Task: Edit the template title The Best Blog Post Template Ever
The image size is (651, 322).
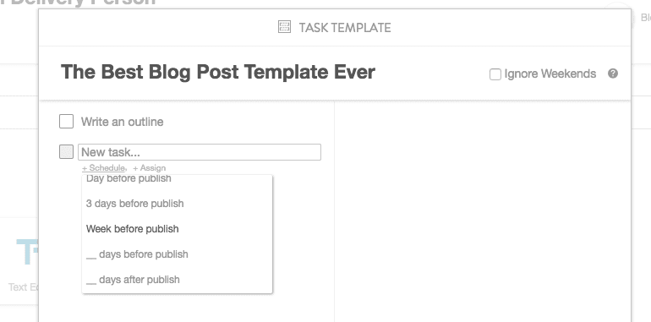Action: [218, 72]
